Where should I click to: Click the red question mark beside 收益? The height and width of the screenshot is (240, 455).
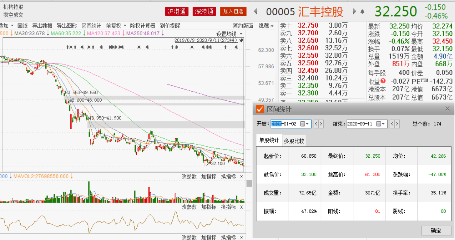383,81
